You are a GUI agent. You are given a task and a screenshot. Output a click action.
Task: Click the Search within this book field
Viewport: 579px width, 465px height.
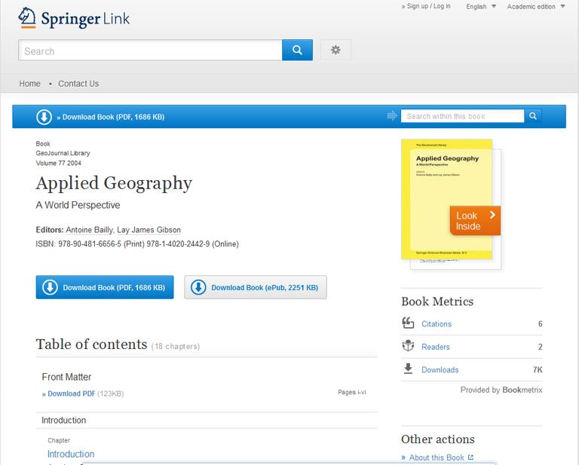coord(462,116)
